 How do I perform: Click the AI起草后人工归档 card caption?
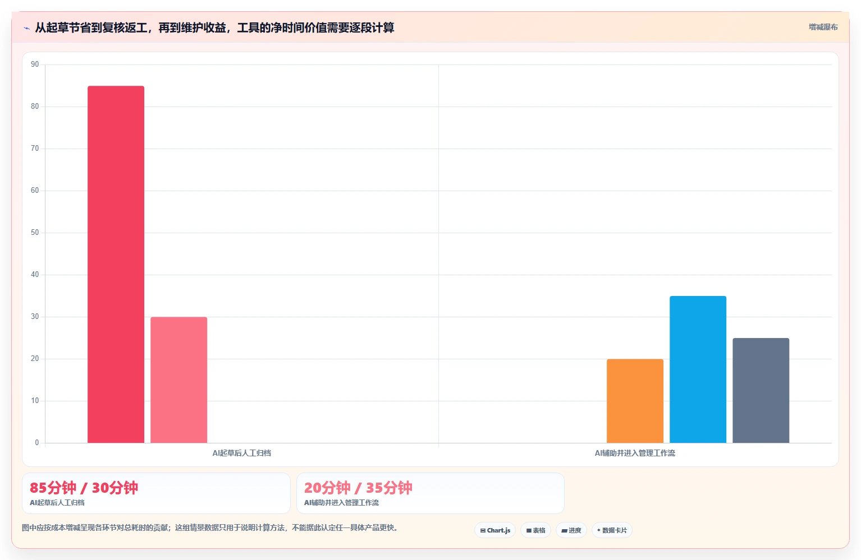[x=57, y=503]
